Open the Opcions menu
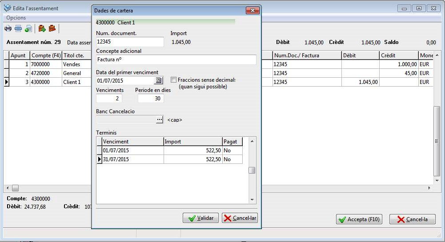The height and width of the screenshot is (242, 445). pyautogui.click(x=16, y=18)
